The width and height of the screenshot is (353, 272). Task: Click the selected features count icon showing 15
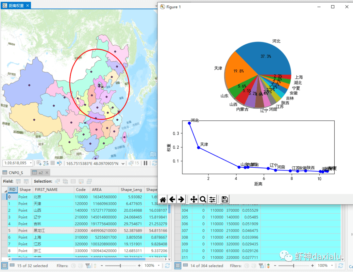(133, 163)
